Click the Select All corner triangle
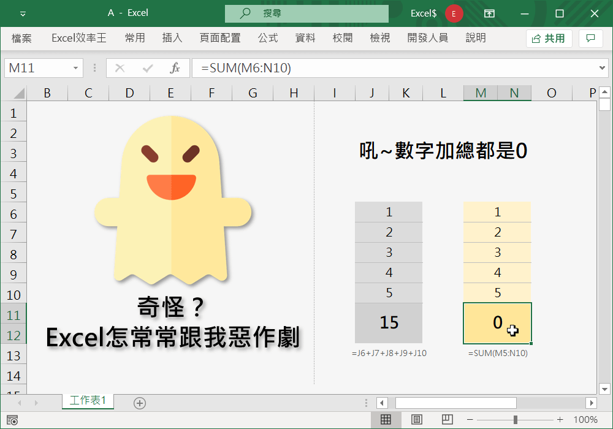This screenshot has width=613, height=429. click(x=18, y=93)
